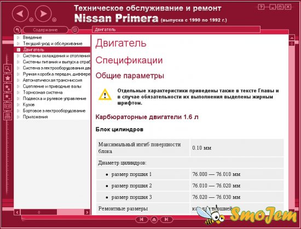Click Карбюраторные двигатели 1.6 л heading
This screenshot has height=229, width=301.
(x=147, y=117)
